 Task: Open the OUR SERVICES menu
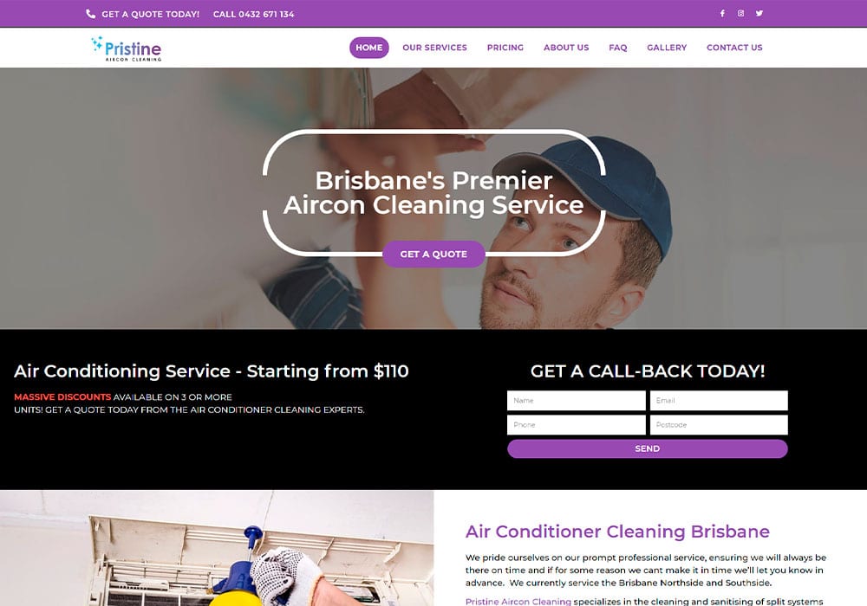click(x=434, y=48)
